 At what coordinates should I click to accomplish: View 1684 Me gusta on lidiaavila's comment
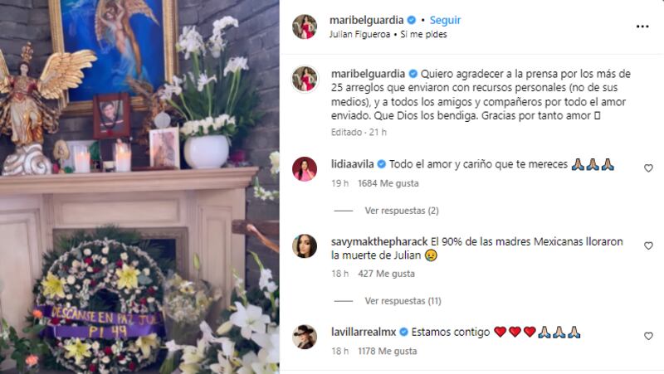388,183
